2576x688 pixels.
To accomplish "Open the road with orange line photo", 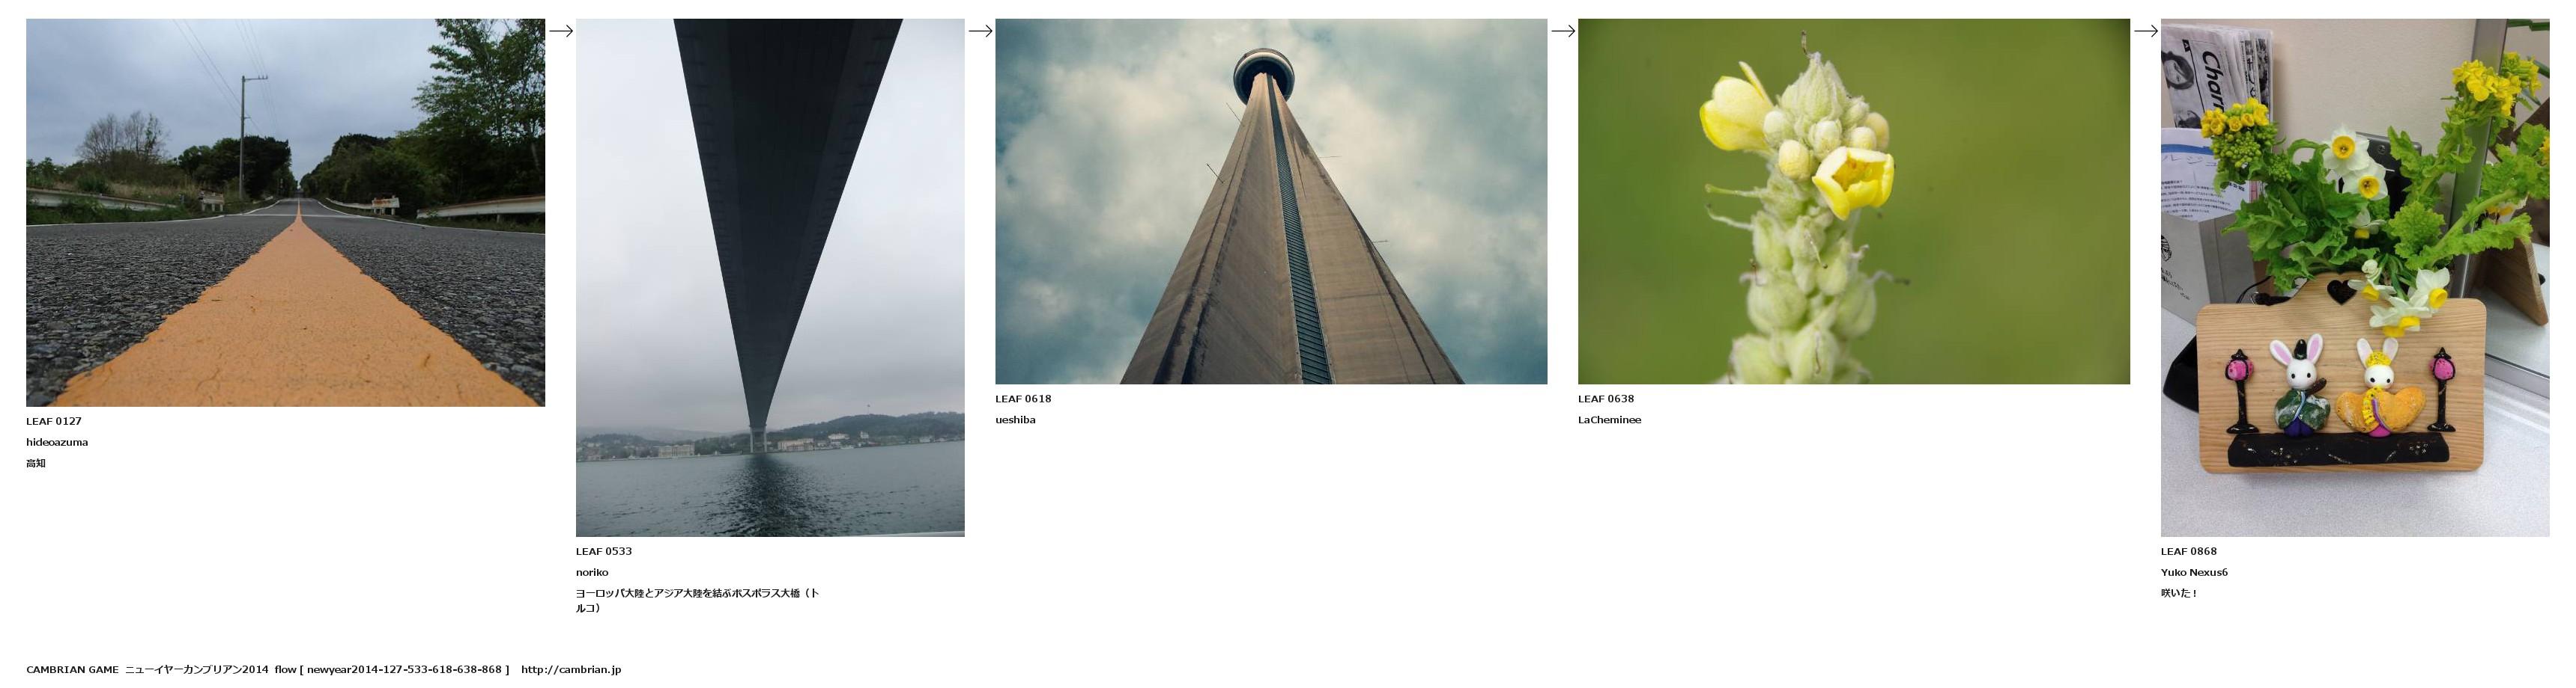I will coord(285,212).
